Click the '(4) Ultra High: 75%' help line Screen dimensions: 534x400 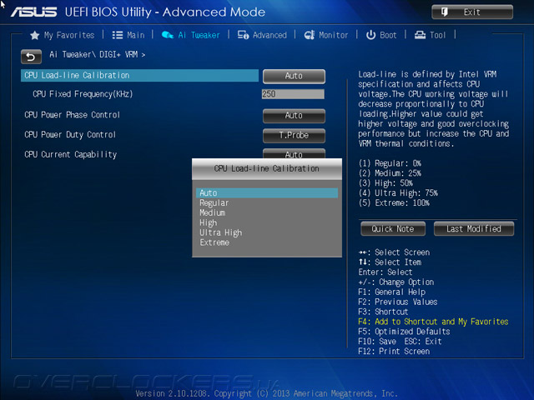point(398,193)
